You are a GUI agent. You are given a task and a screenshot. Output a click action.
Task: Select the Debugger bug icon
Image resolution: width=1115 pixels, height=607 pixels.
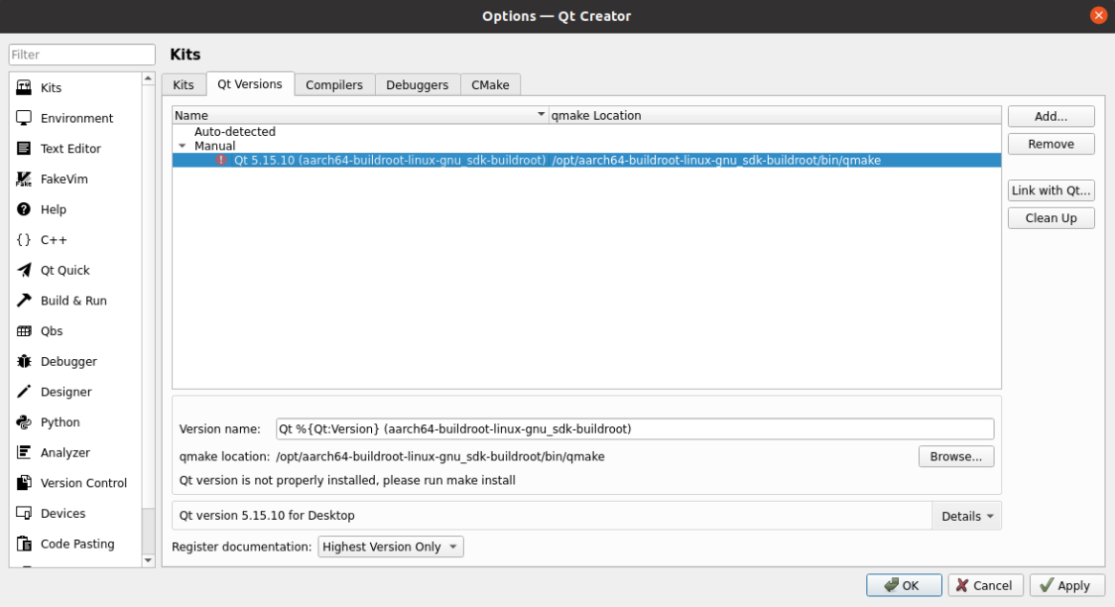(x=25, y=362)
